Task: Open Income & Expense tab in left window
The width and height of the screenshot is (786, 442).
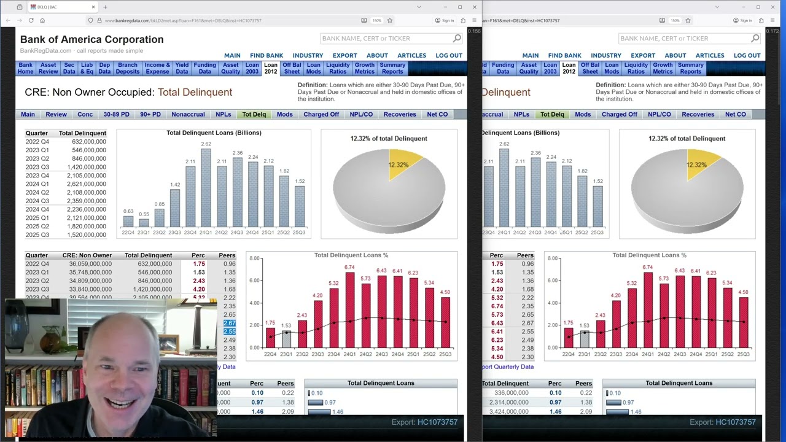Action: (157, 68)
